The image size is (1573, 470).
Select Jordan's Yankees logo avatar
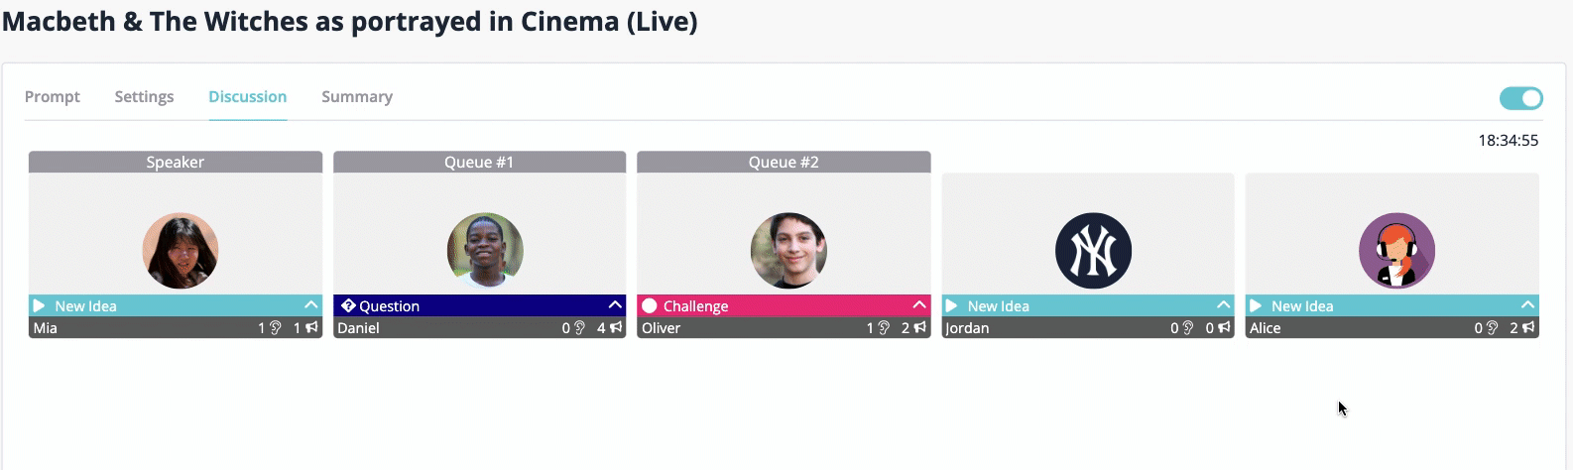coord(1093,251)
